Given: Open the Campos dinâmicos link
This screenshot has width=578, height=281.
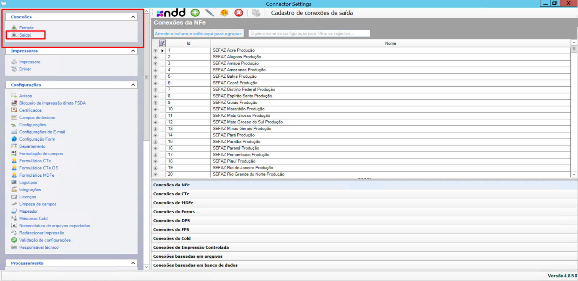Looking at the screenshot, I should click(x=37, y=117).
